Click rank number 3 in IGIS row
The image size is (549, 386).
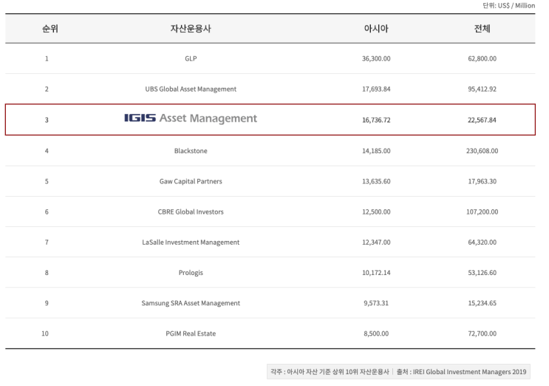[x=47, y=120]
